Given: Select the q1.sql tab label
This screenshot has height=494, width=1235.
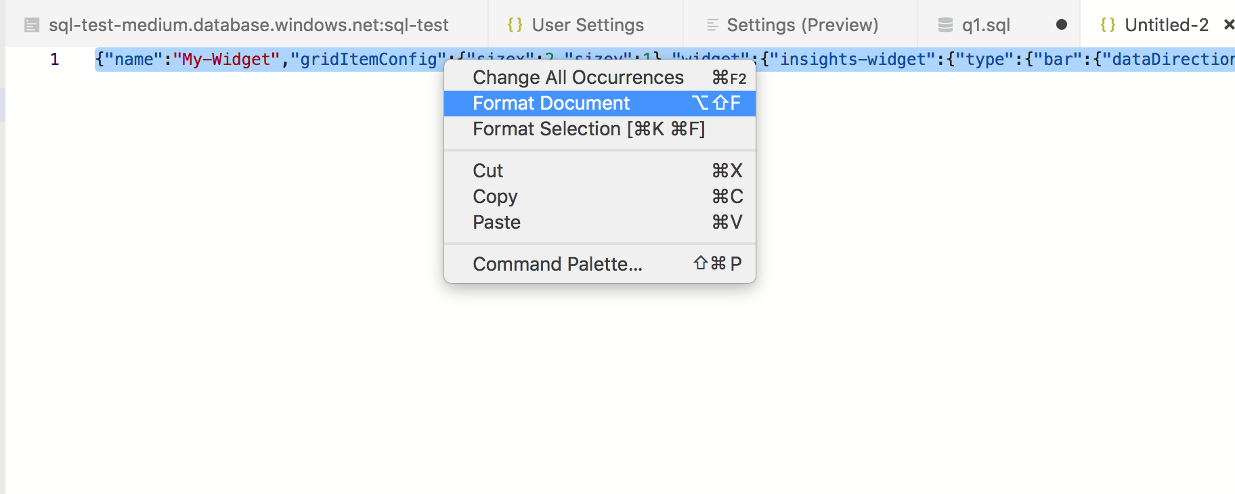Looking at the screenshot, I should pyautogui.click(x=986, y=25).
